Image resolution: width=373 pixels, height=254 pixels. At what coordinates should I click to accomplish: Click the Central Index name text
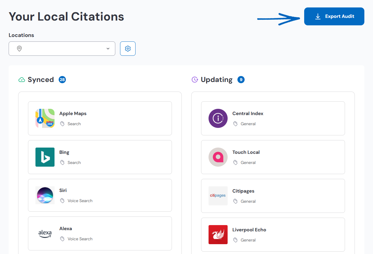coord(248,114)
